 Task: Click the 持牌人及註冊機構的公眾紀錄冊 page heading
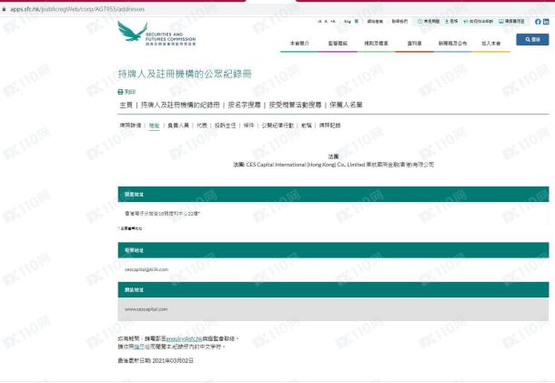(x=185, y=74)
